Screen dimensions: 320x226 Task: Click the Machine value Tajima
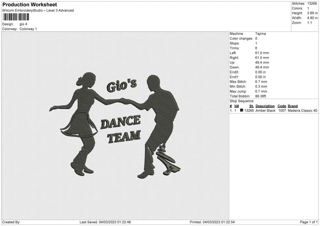click(x=261, y=34)
